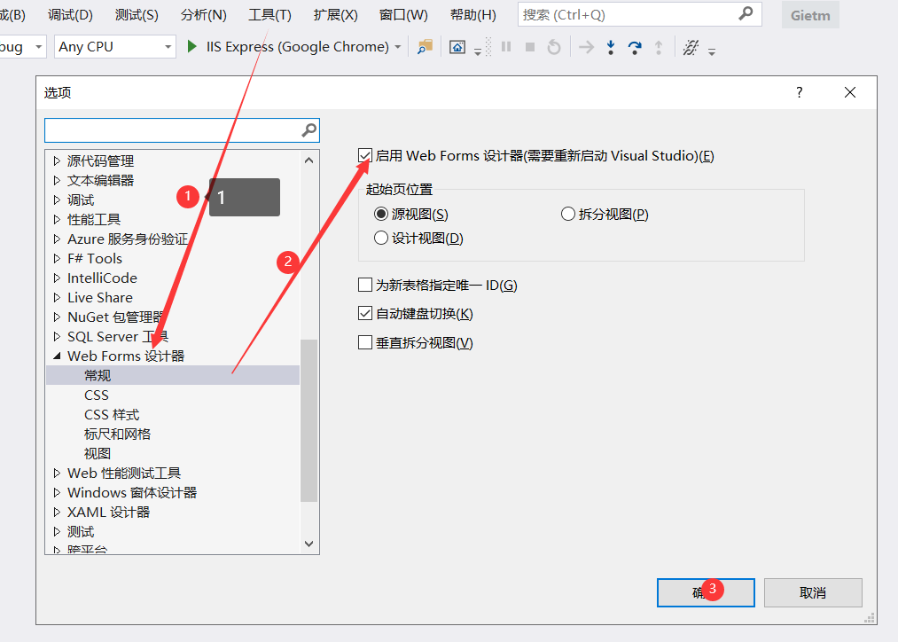Open the 窗口 menu
The width and height of the screenshot is (898, 642).
404,14
